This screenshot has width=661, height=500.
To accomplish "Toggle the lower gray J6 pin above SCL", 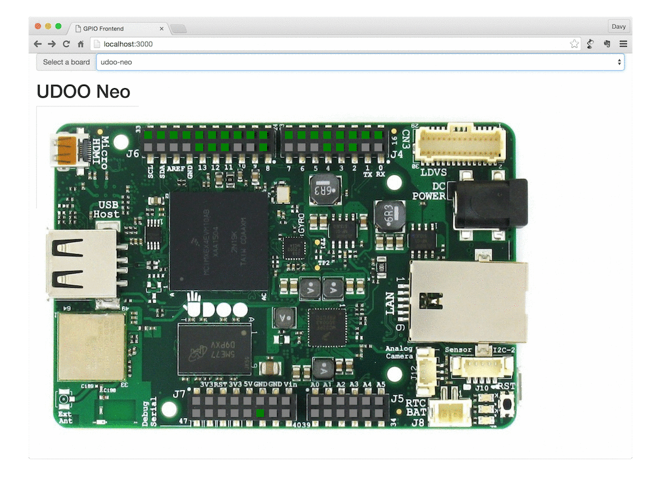I will pyautogui.click(x=148, y=147).
